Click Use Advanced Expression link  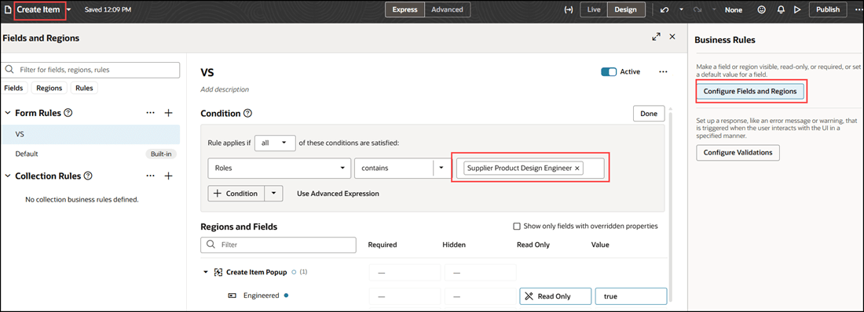point(338,194)
